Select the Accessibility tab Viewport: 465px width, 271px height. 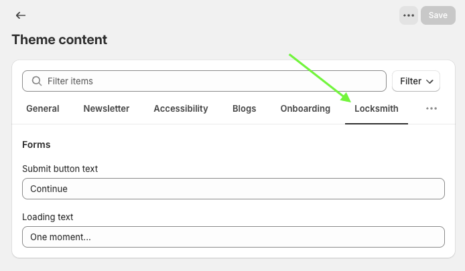pyautogui.click(x=181, y=108)
